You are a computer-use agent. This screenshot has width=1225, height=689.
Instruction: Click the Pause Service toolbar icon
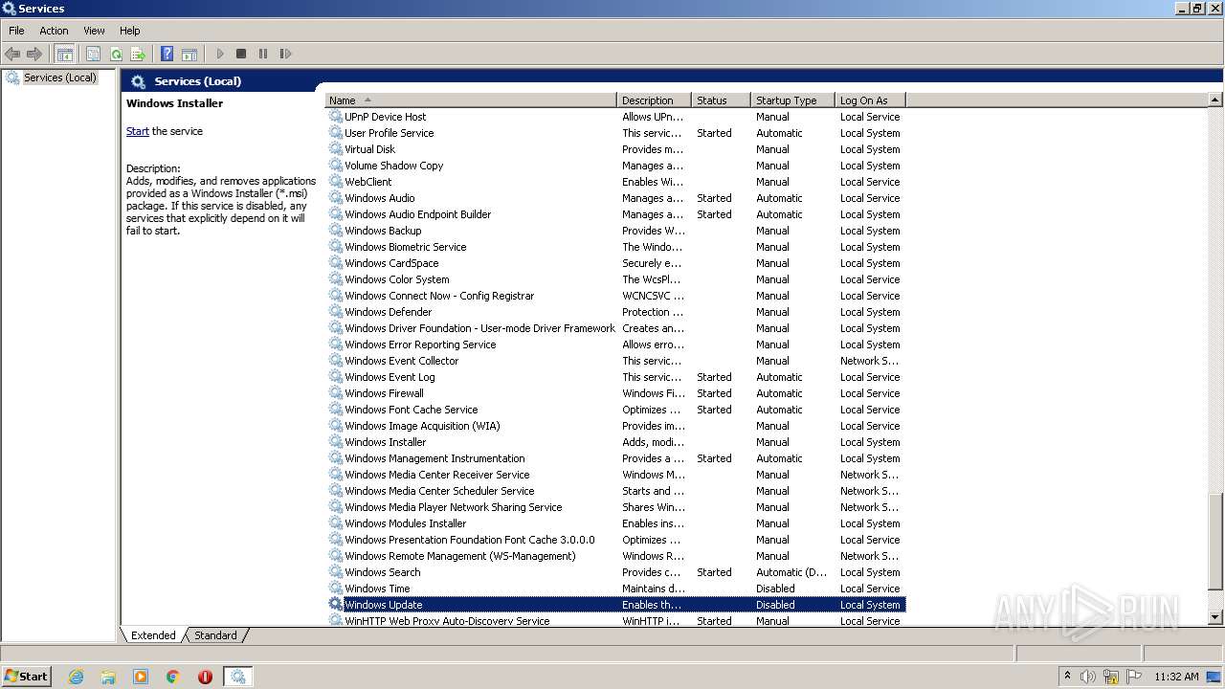pyautogui.click(x=263, y=54)
